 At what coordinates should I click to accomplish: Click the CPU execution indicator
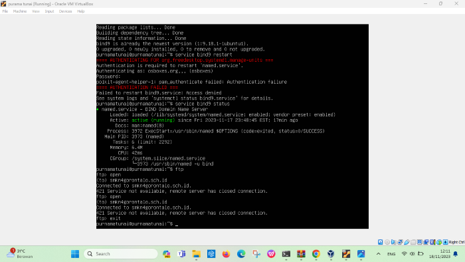(432, 242)
